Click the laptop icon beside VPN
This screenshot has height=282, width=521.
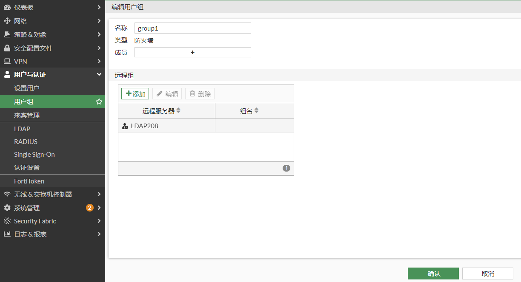point(7,61)
